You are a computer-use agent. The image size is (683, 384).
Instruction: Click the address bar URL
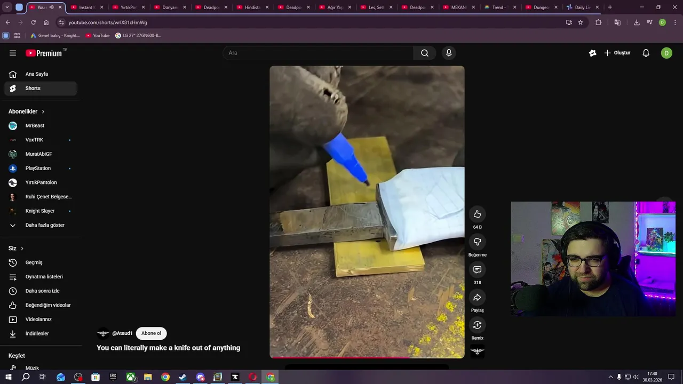[108, 22]
